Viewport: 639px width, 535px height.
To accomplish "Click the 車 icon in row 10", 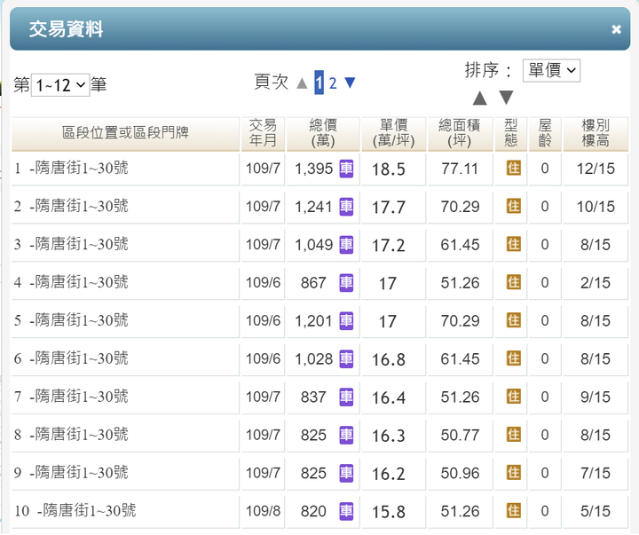I will tap(346, 511).
